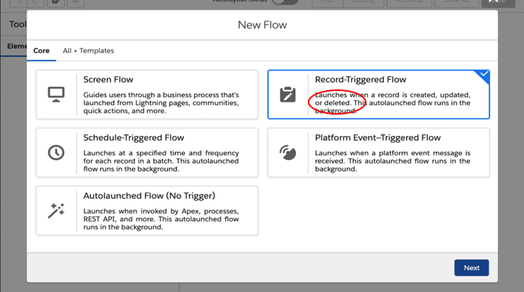This screenshot has width=524, height=292.
Task: Select the Screen Flow title text
Action: (x=108, y=79)
